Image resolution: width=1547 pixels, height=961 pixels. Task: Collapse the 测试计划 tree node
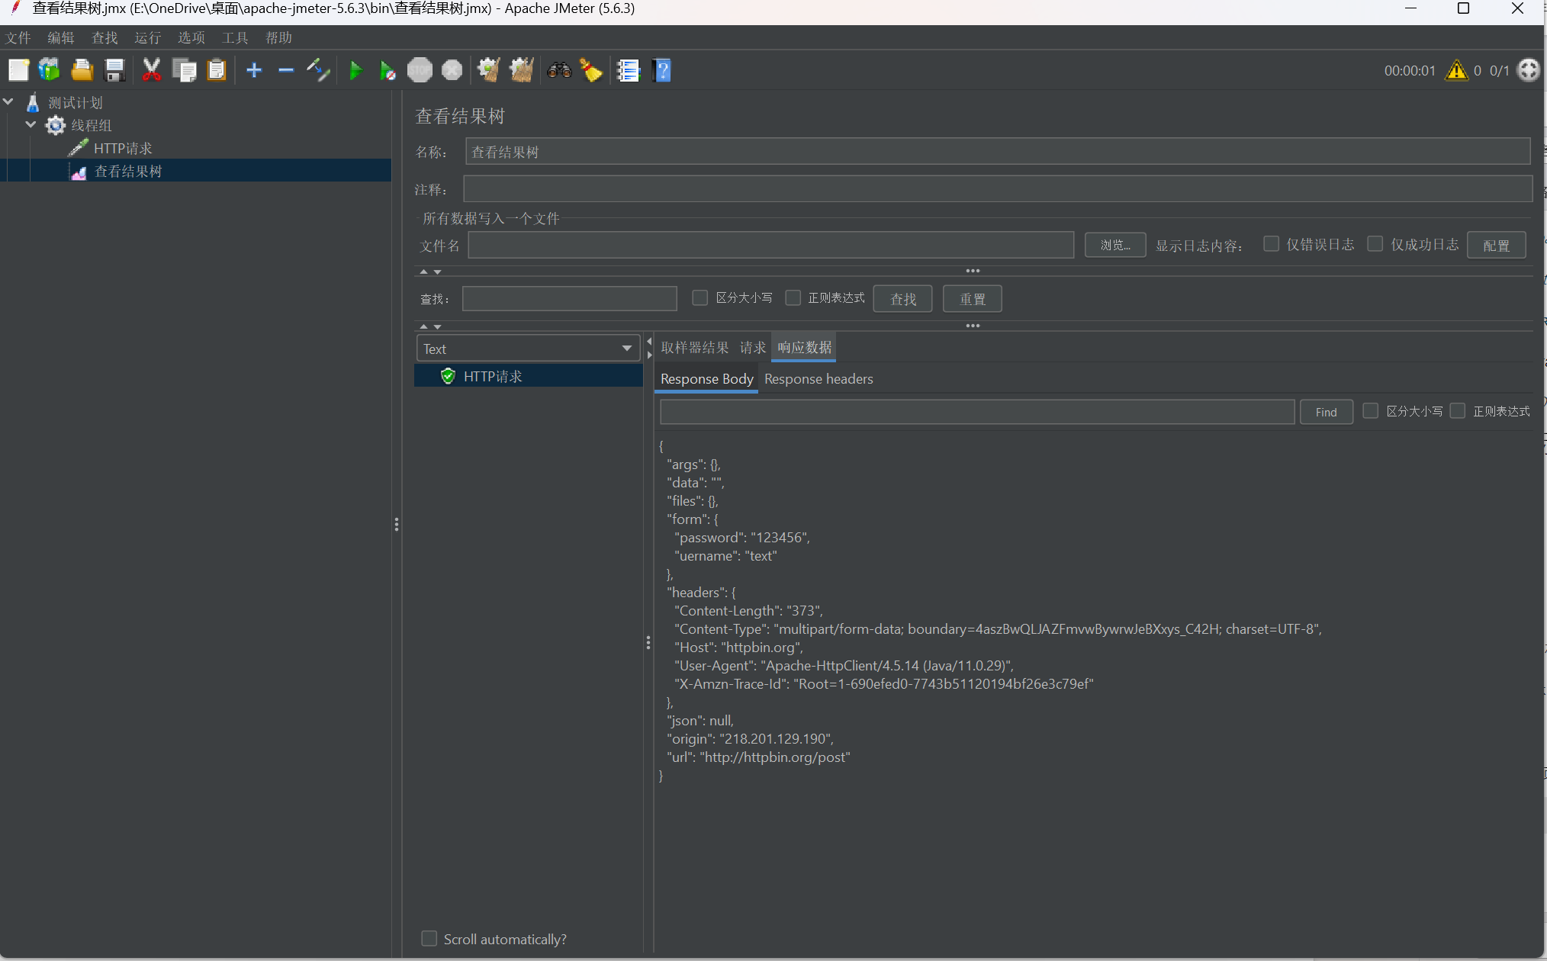[x=8, y=101]
